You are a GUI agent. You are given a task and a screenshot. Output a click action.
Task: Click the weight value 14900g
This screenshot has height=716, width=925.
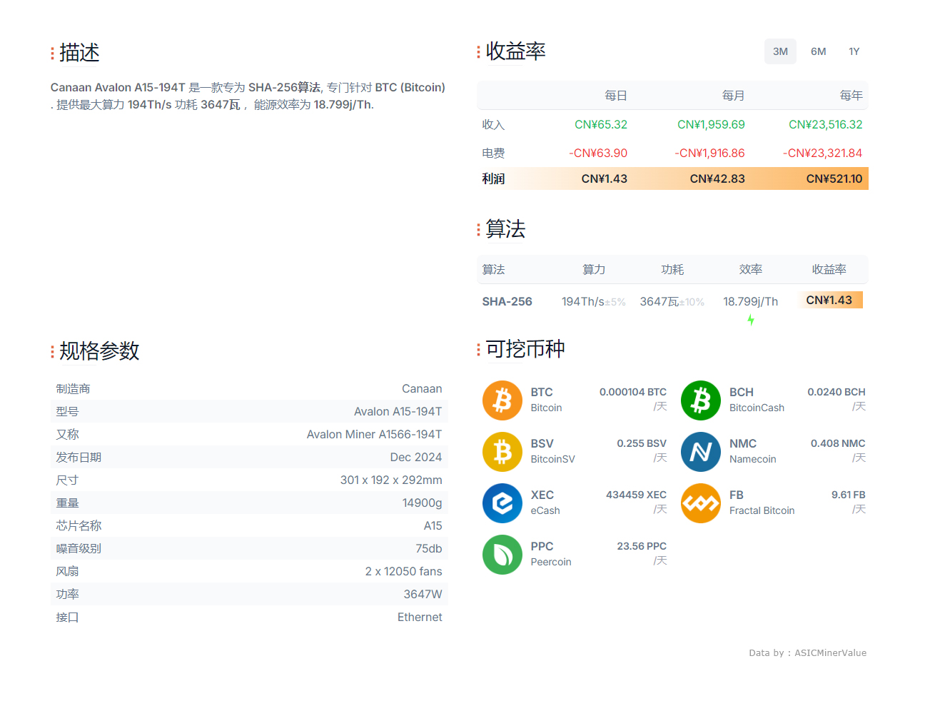[x=423, y=503]
